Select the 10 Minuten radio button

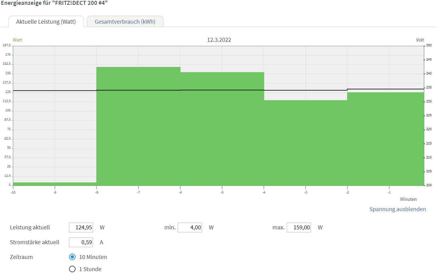[72, 257]
